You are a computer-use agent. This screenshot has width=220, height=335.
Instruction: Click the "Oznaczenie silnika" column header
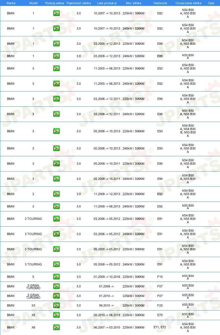click(188, 3)
